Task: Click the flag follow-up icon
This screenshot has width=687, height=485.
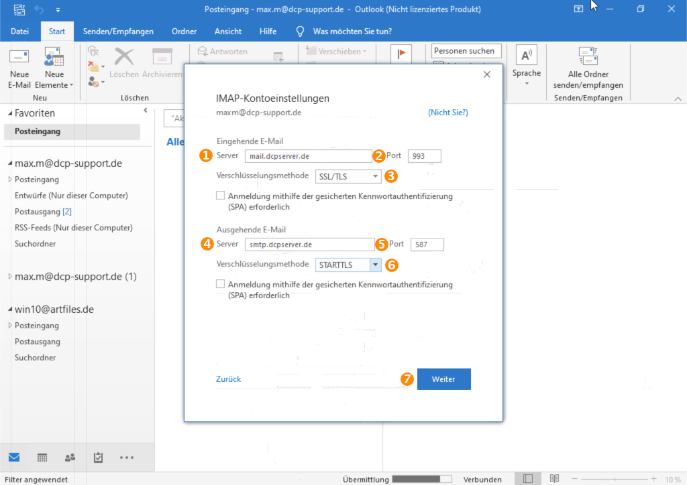Action: click(x=401, y=54)
